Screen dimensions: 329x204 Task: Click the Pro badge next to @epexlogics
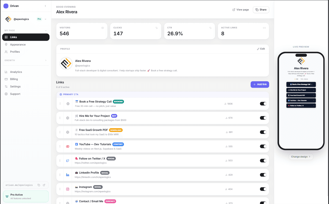click(39, 19)
